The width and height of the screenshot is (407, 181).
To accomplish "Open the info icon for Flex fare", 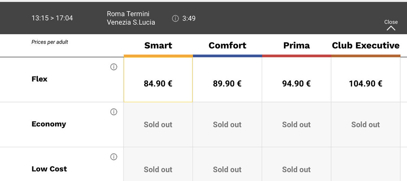I will tap(114, 67).
